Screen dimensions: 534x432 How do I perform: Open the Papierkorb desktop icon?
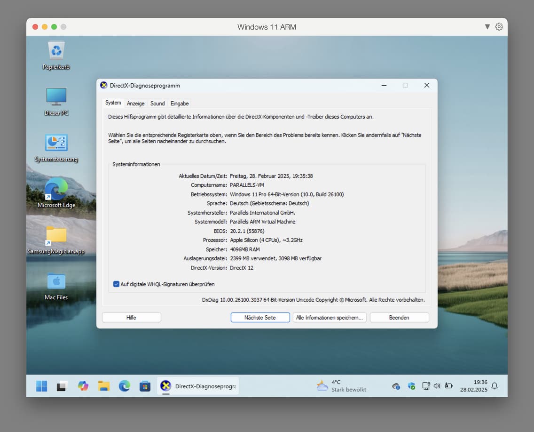pyautogui.click(x=56, y=56)
